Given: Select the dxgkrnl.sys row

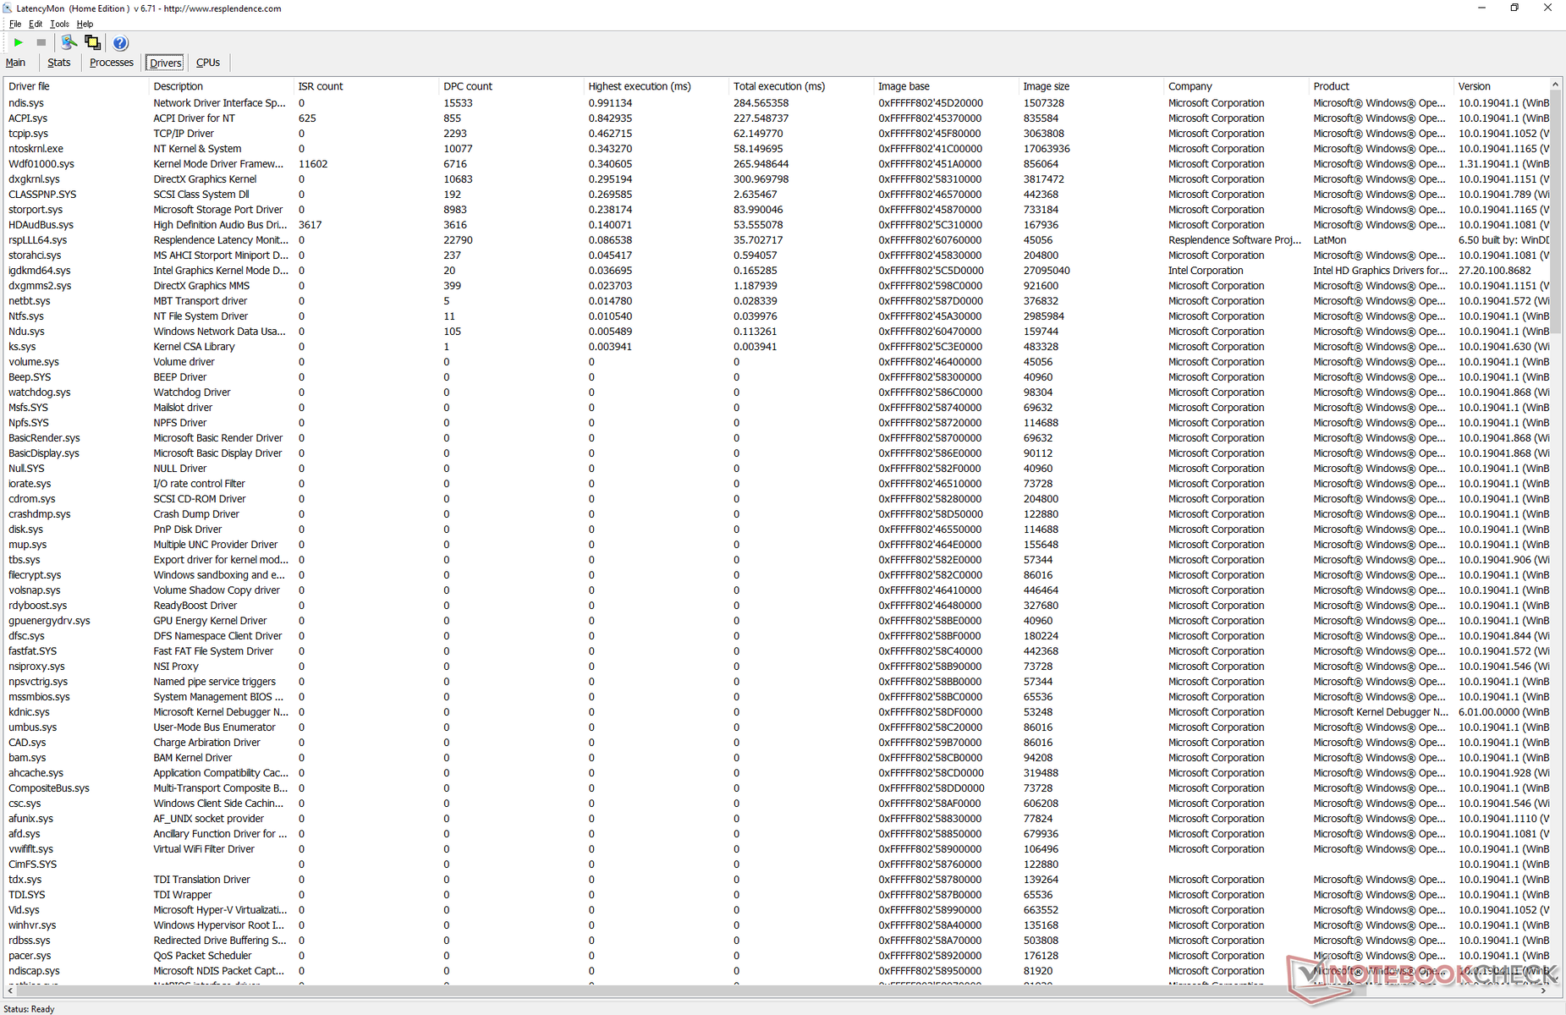Looking at the screenshot, I should tap(777, 179).
